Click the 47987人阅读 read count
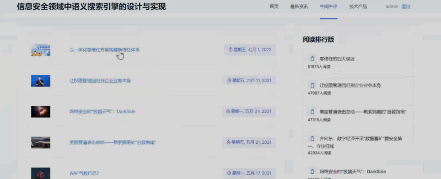 [320, 93]
